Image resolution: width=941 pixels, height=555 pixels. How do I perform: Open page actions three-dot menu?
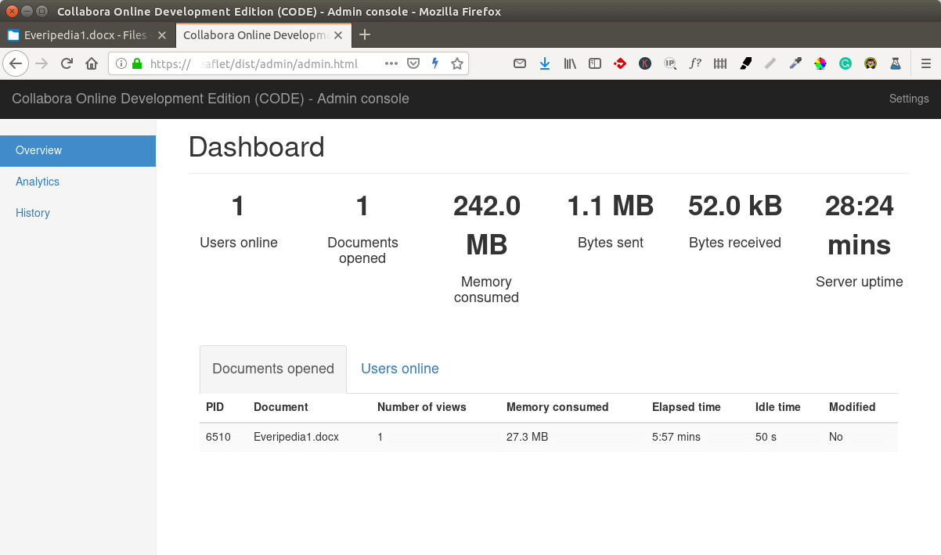tap(391, 64)
